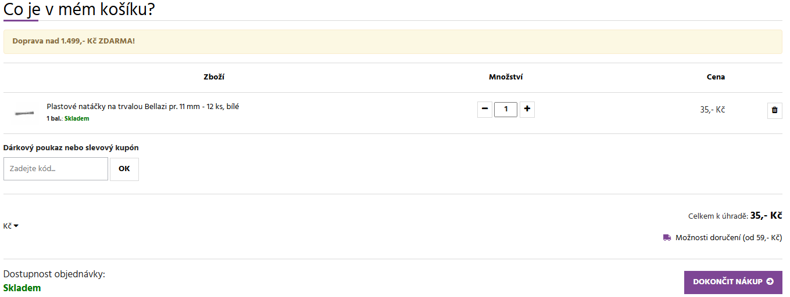Click the delivery truck icon
The image size is (790, 297).
(x=667, y=238)
